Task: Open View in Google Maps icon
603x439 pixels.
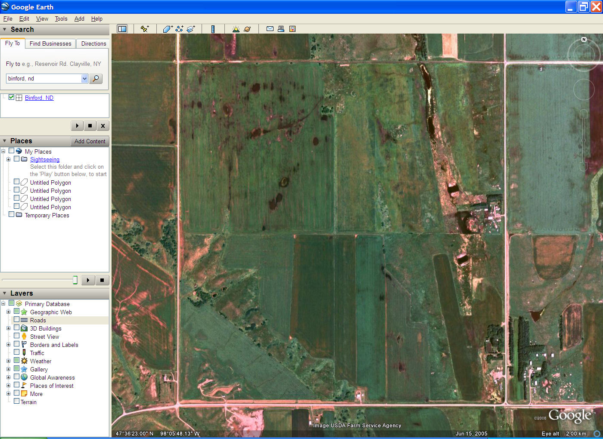Action: [292, 29]
